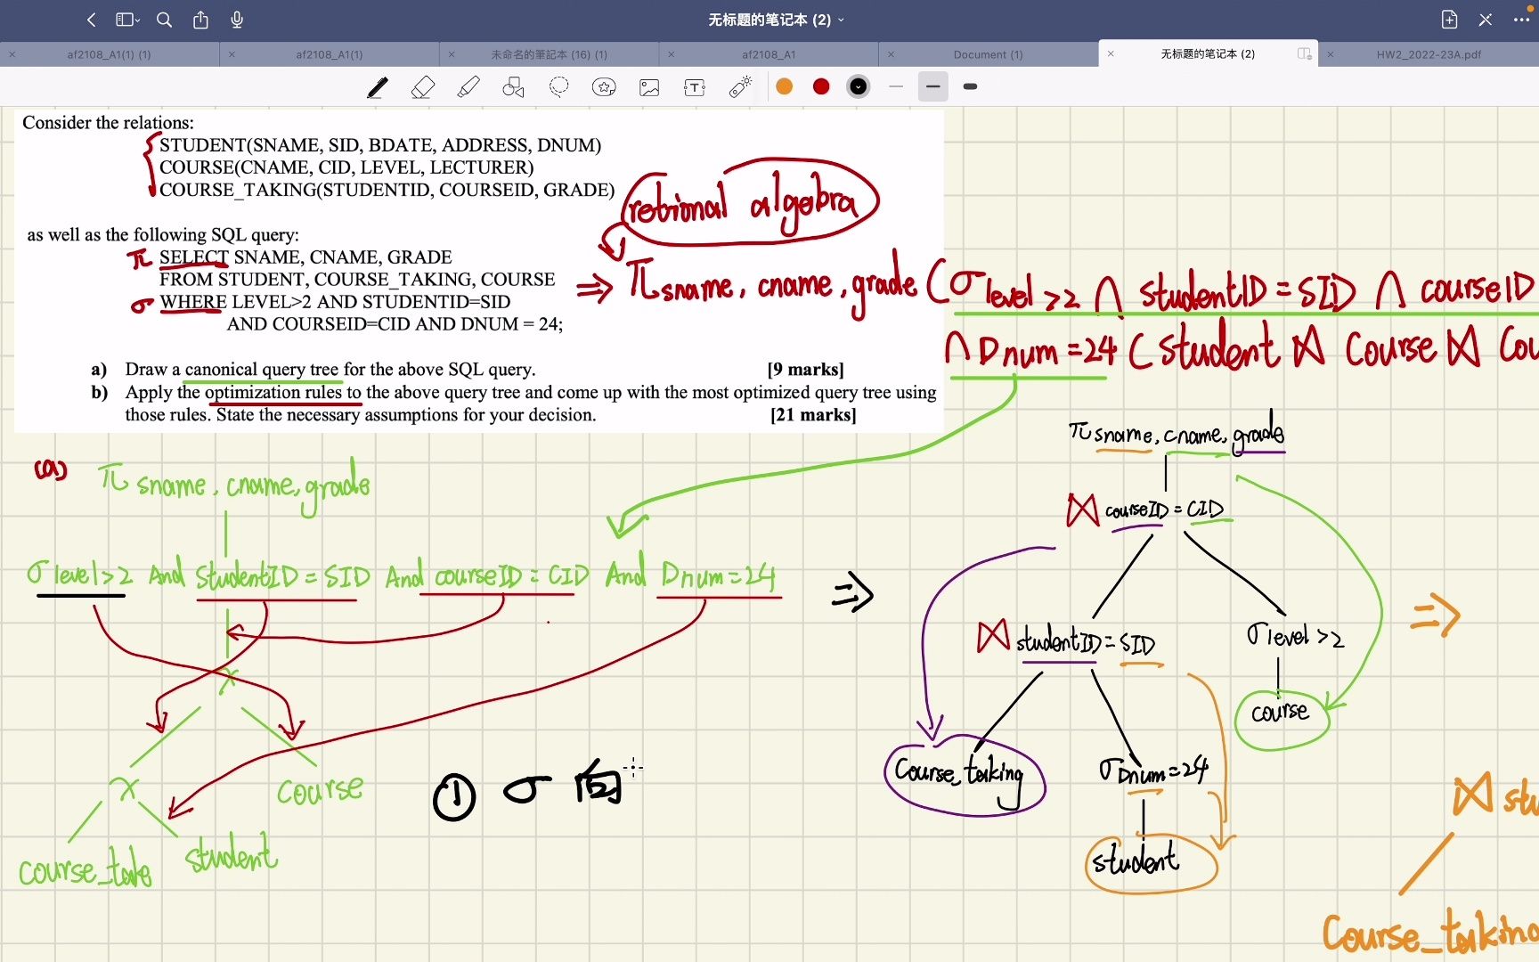Close the af2108_A1 tab

click(672, 54)
